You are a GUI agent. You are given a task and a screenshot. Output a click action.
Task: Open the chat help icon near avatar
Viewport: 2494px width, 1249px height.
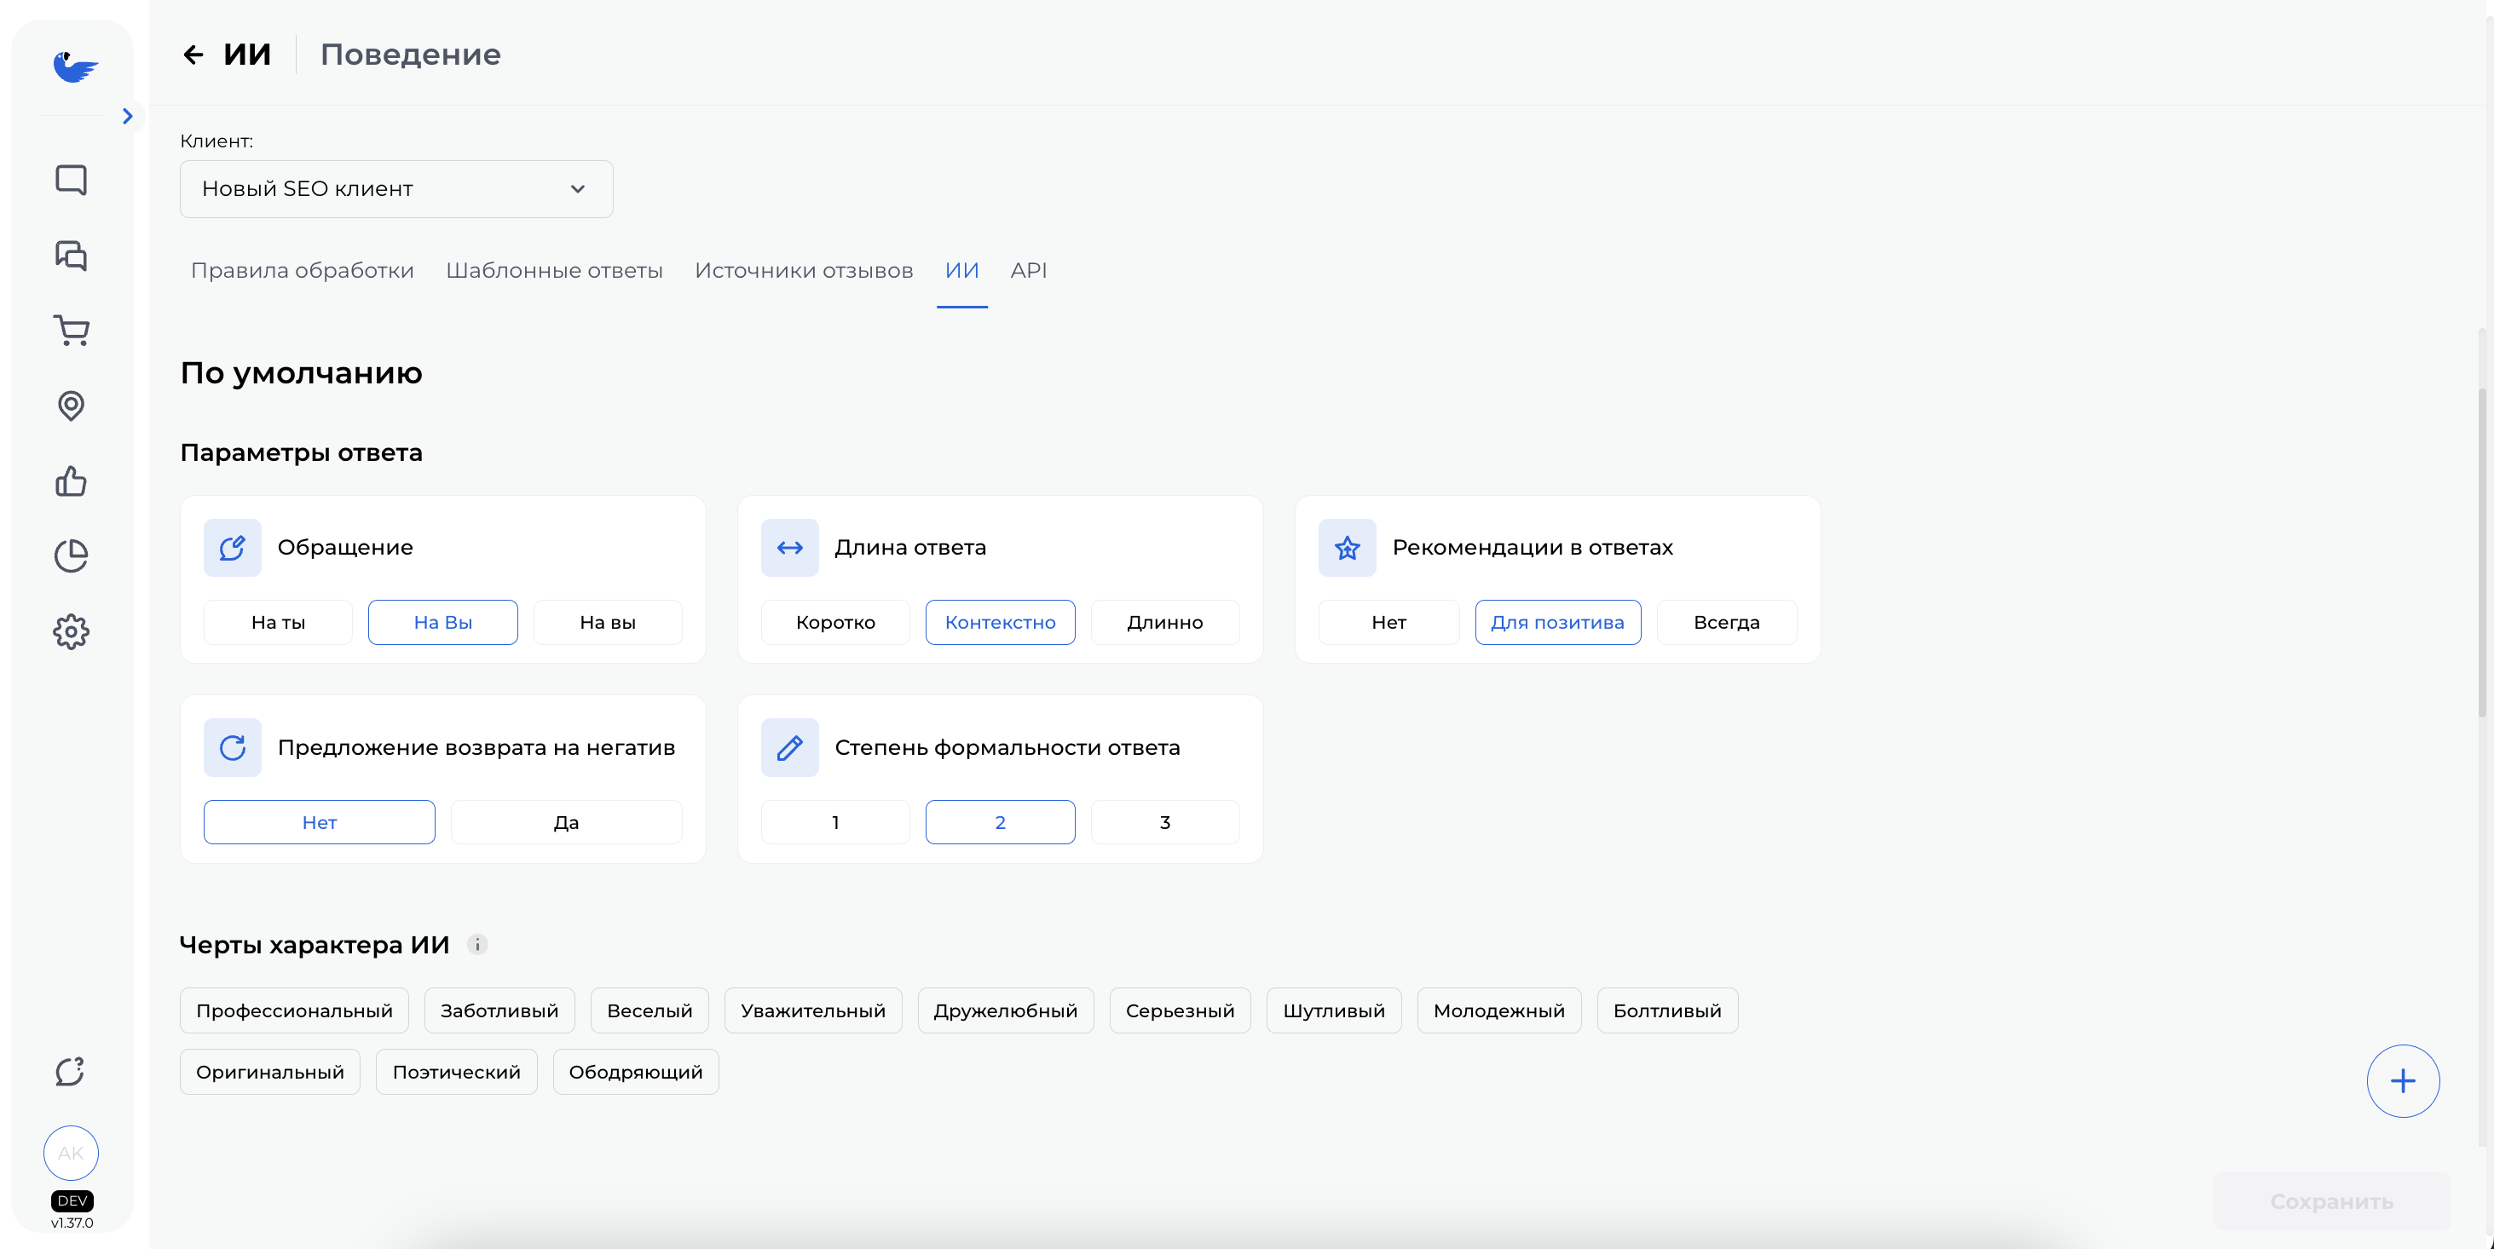click(x=71, y=1071)
